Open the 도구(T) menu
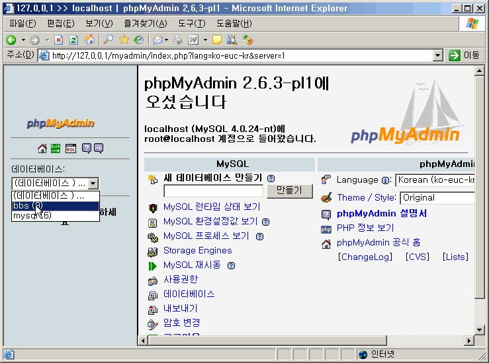489x363 pixels. [191, 23]
